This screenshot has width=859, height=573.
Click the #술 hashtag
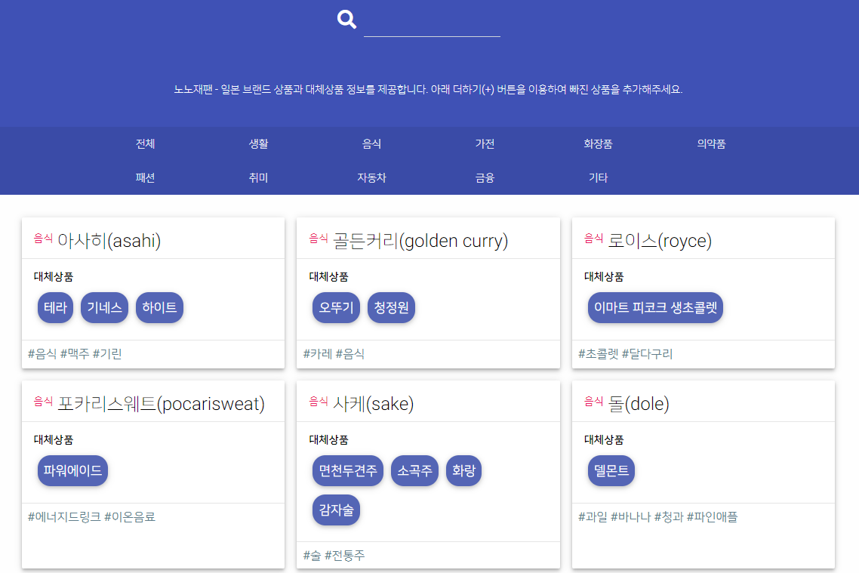[x=312, y=556]
